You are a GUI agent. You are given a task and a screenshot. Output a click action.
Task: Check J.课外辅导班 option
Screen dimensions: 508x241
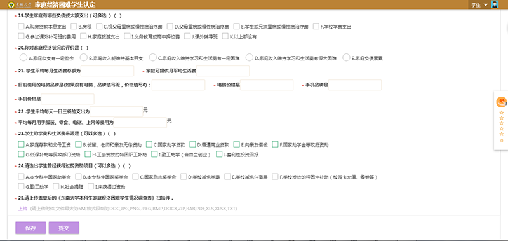point(187,36)
